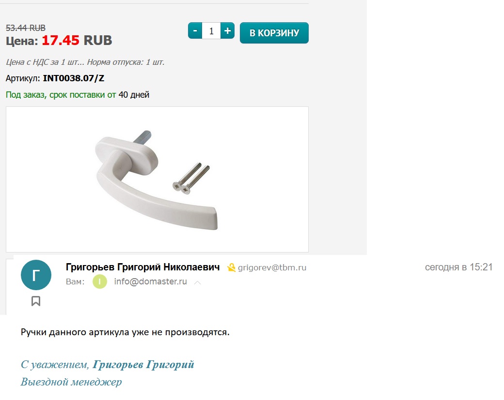The width and height of the screenshot is (504, 400).
Task: Add item with the В КОРЗИНУ button
Action: pos(274,33)
